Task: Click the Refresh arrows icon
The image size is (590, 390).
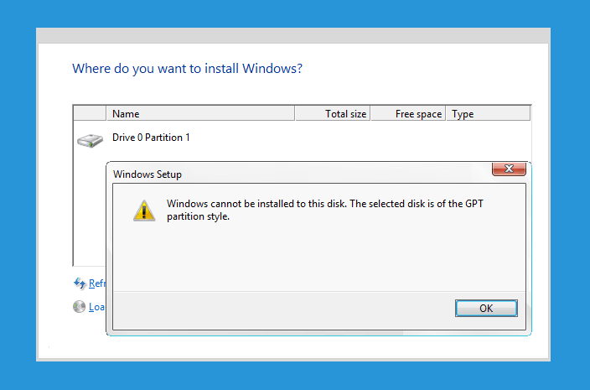Action: click(80, 283)
